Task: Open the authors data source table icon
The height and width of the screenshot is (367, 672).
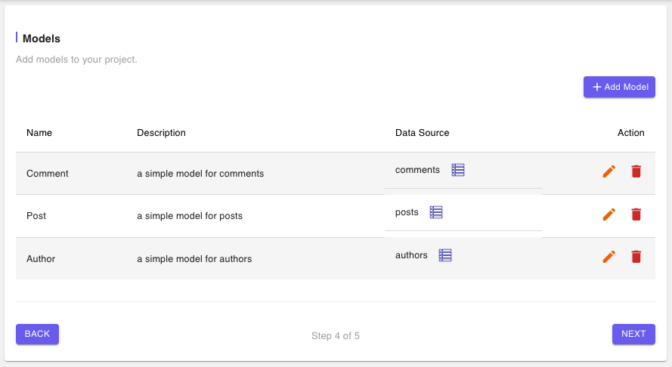Action: click(445, 255)
